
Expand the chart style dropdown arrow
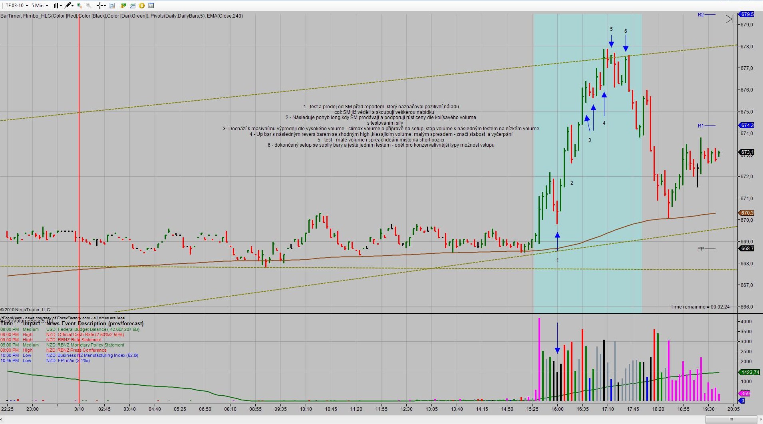[x=61, y=6]
